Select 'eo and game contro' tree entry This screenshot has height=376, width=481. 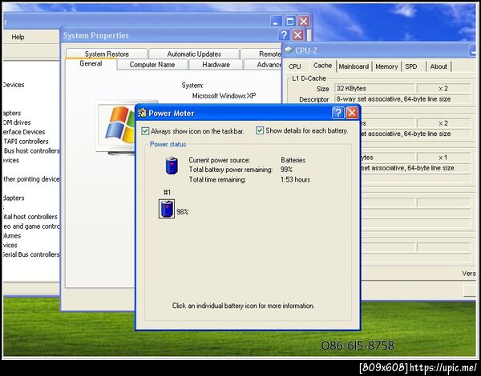click(x=31, y=226)
